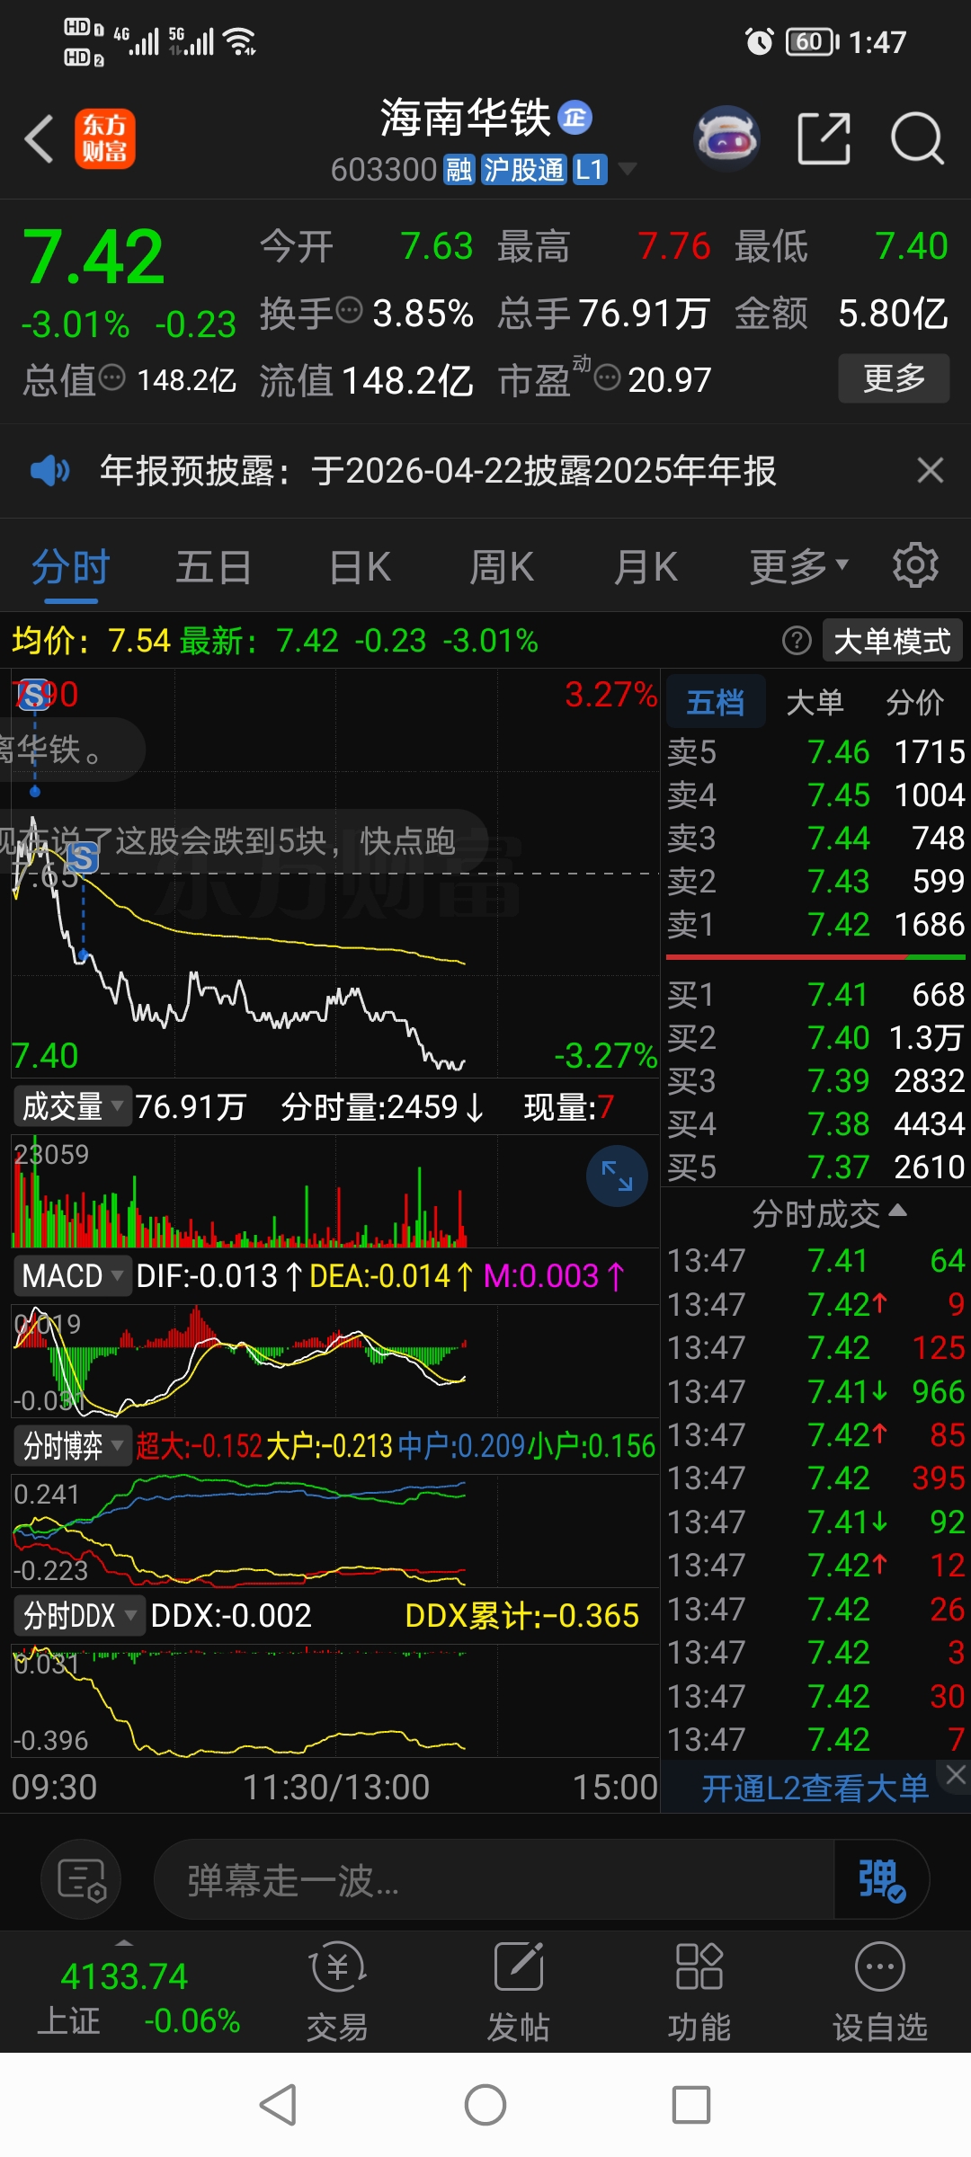Tap the fullscreen expand chart icon

617,1176
